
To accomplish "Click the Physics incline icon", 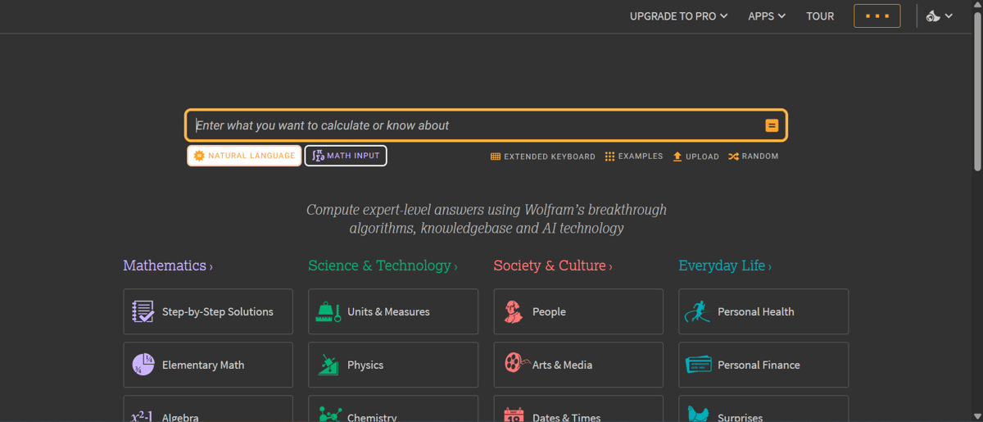I will pyautogui.click(x=328, y=365).
